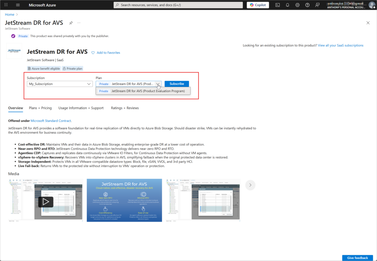Advance the media carousel with next arrow
The image size is (377, 261).
[x=250, y=185]
